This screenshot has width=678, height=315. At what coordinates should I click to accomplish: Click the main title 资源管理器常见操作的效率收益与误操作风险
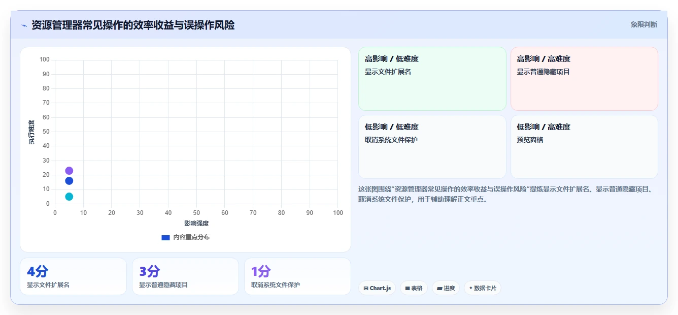(x=133, y=25)
